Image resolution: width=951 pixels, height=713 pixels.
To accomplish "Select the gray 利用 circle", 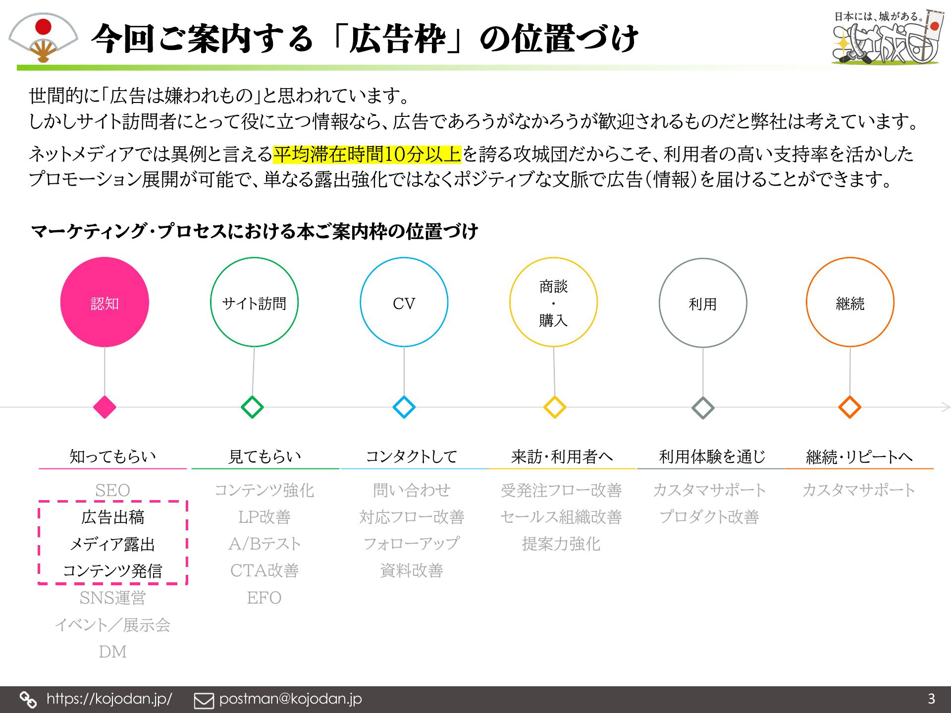I will point(703,303).
